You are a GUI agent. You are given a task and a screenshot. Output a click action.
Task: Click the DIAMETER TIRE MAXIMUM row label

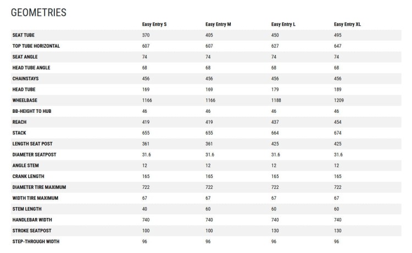(x=39, y=187)
